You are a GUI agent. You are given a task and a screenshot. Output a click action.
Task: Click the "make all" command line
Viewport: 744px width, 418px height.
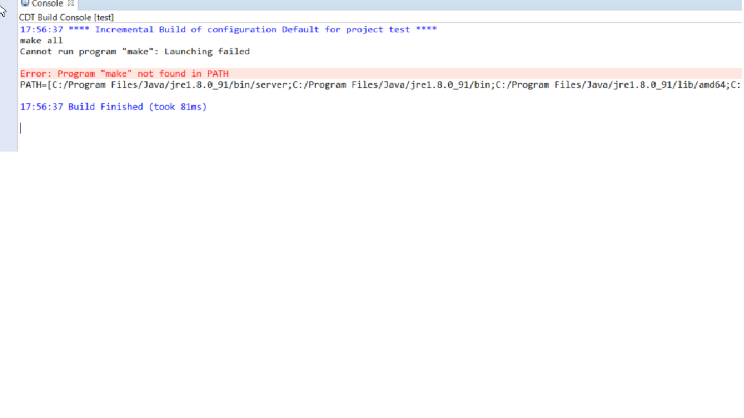click(x=41, y=41)
